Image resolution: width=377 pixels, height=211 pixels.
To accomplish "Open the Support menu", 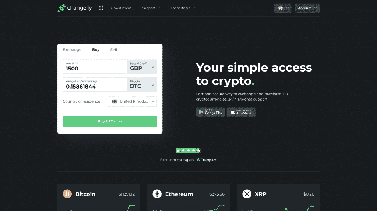I will (x=151, y=8).
